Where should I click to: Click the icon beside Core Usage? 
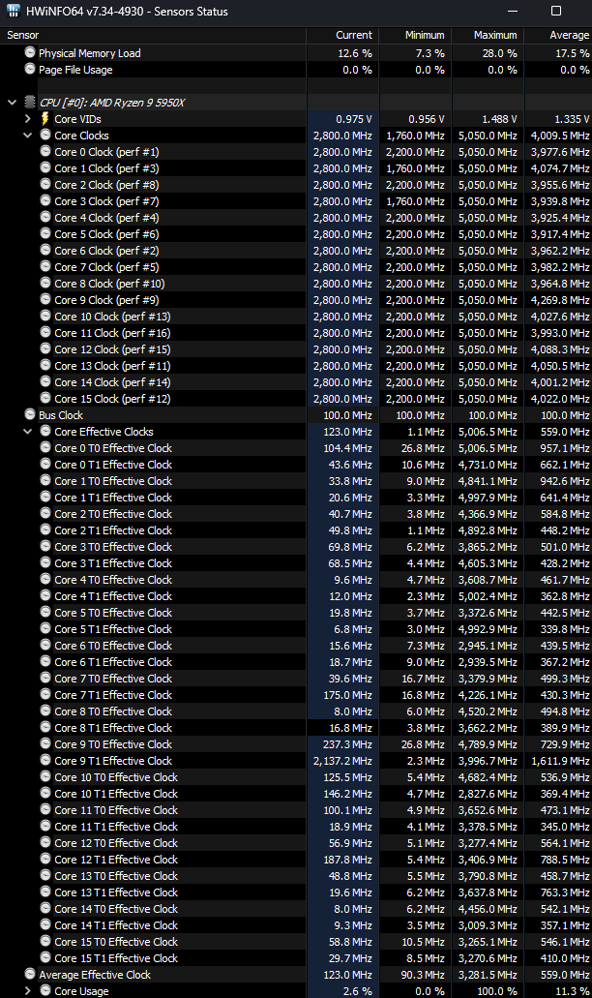[45, 990]
